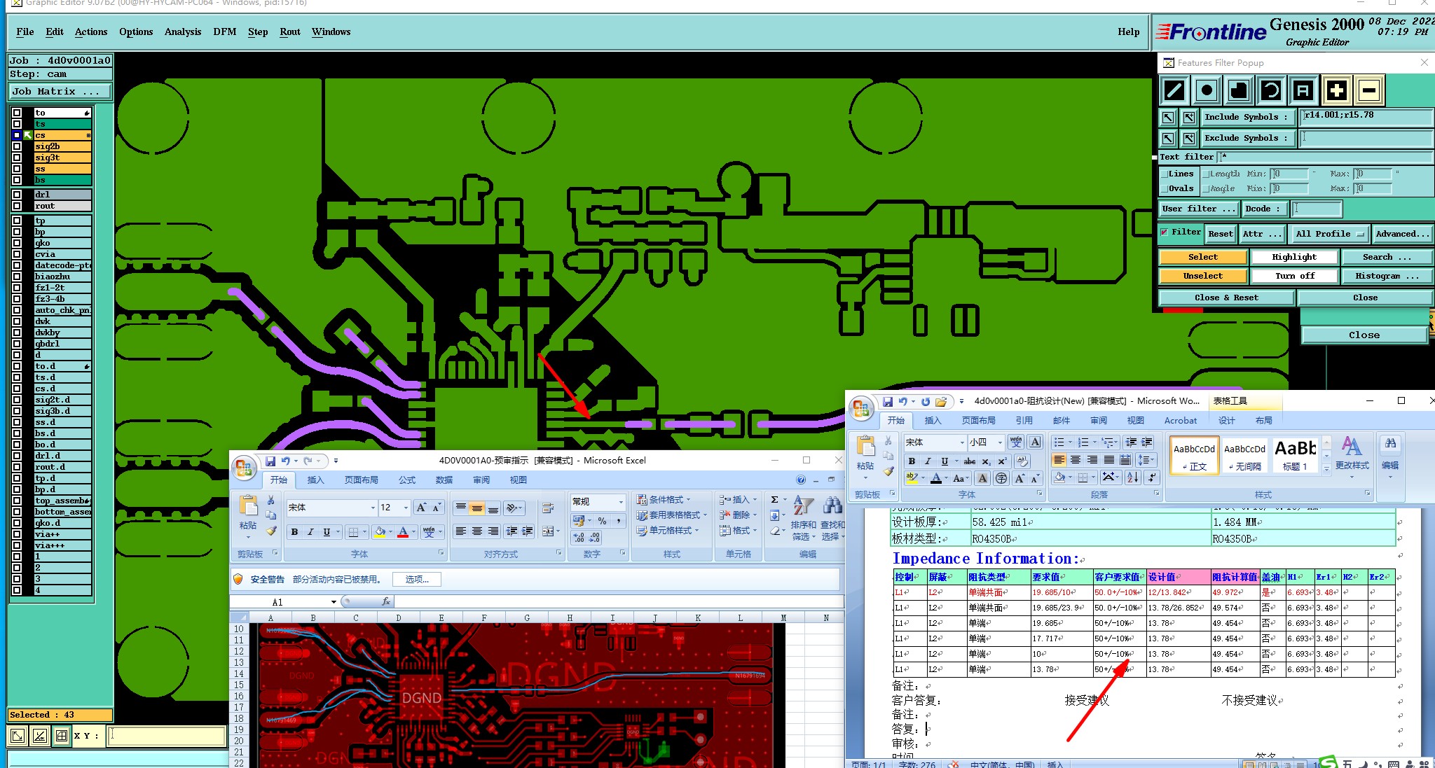Open the All Profile dropdown

point(1329,234)
